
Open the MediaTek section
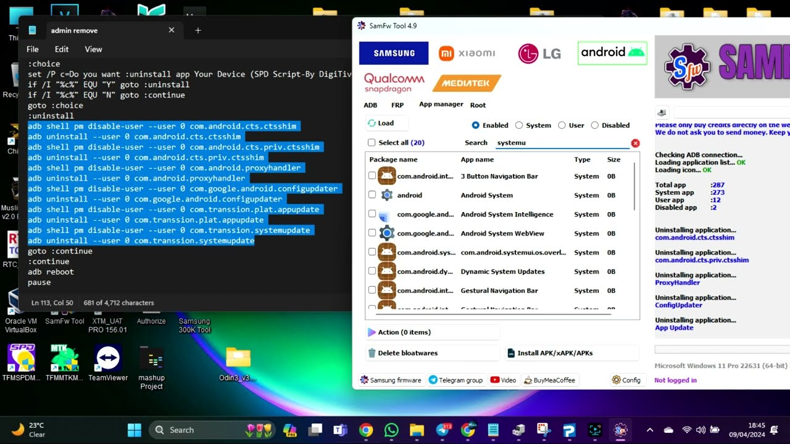point(467,83)
